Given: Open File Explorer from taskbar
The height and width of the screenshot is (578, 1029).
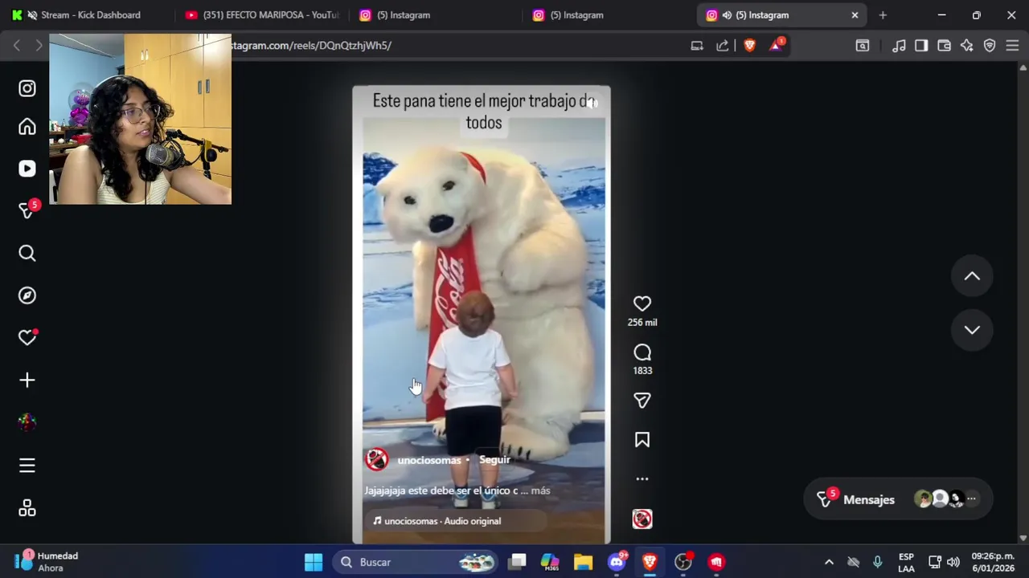Looking at the screenshot, I should [583, 562].
